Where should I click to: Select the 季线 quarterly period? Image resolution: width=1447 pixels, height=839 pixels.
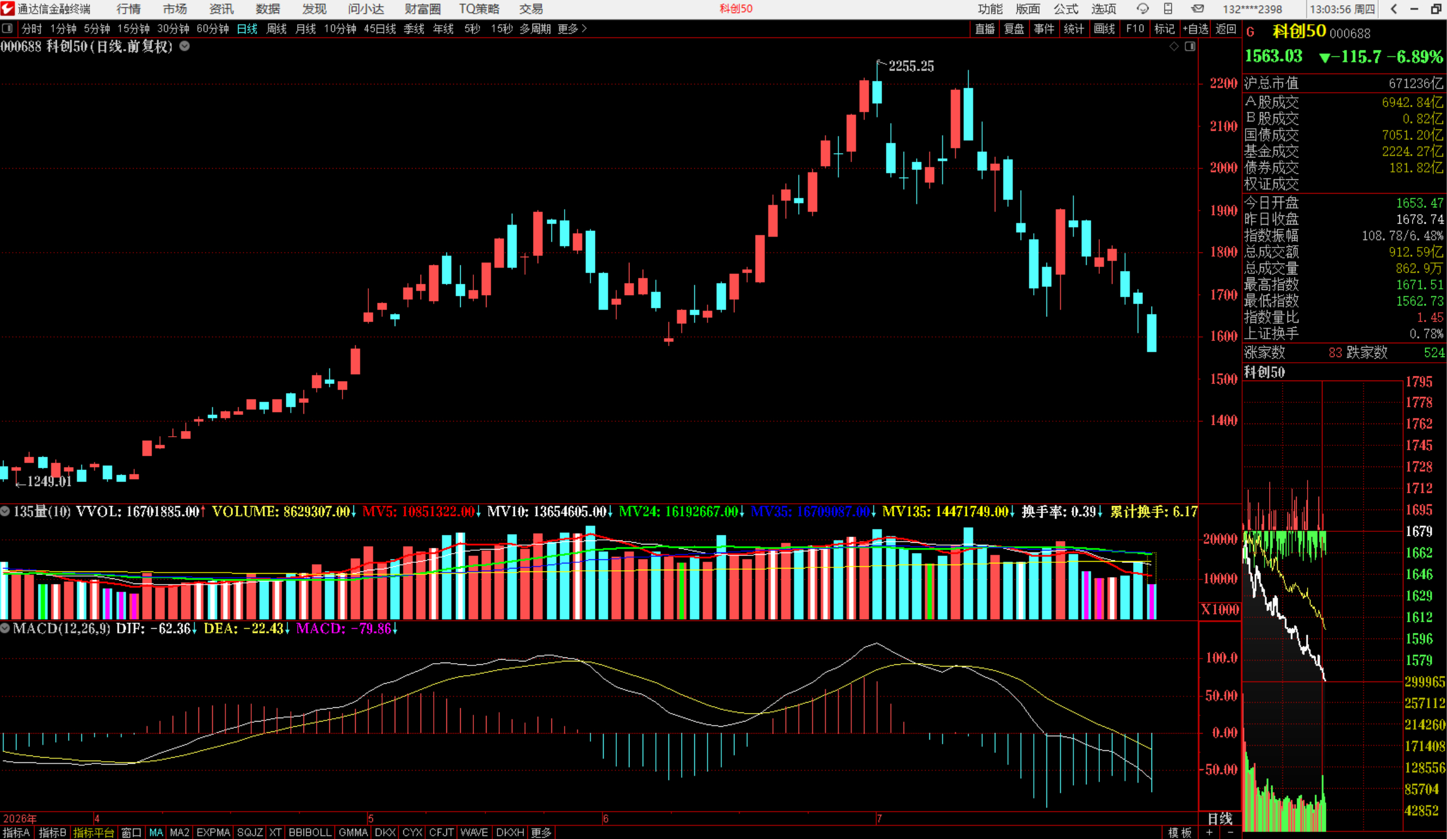pos(414,29)
